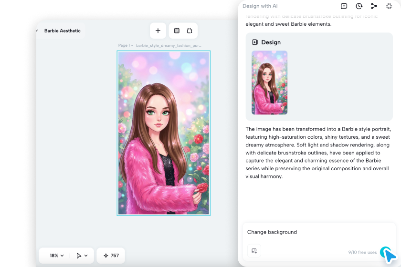Open the 18% zoom dropdown
This screenshot has height=267, width=401.
(57, 256)
